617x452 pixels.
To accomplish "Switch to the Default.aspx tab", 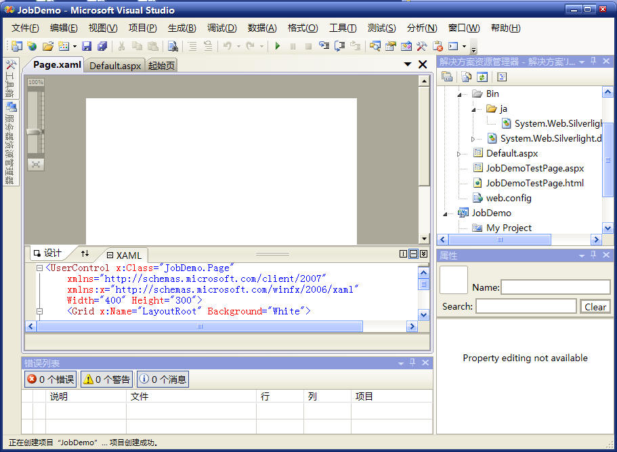I will click(x=115, y=65).
